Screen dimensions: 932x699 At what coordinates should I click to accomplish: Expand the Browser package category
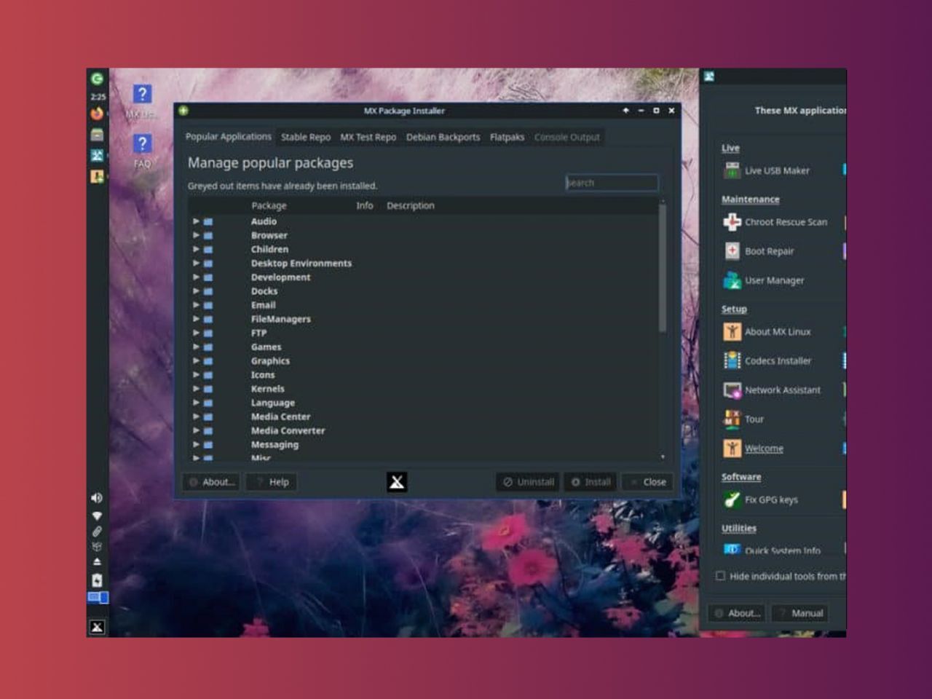196,235
